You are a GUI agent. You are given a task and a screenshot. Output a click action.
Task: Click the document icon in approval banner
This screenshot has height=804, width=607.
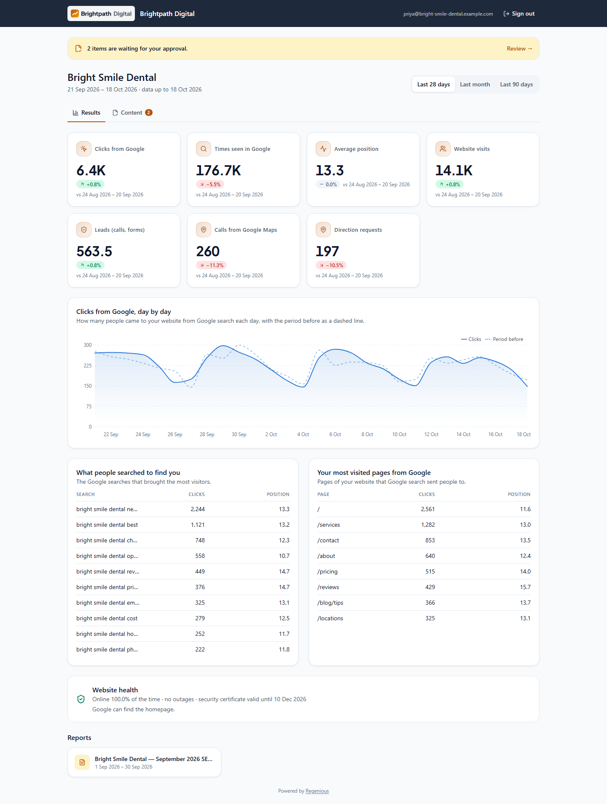(x=78, y=48)
